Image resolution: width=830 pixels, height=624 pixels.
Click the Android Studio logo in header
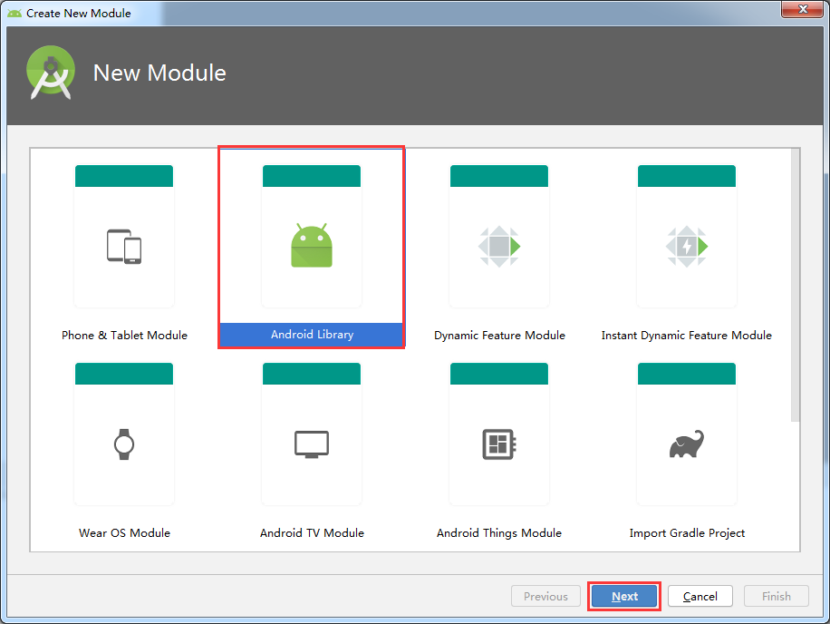pyautogui.click(x=51, y=73)
